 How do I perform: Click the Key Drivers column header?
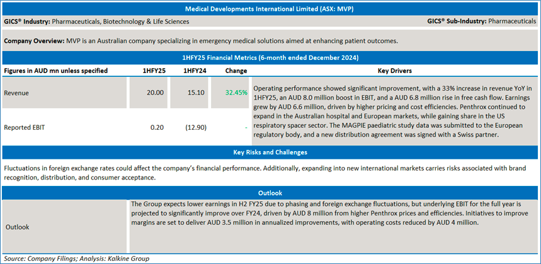395,71
